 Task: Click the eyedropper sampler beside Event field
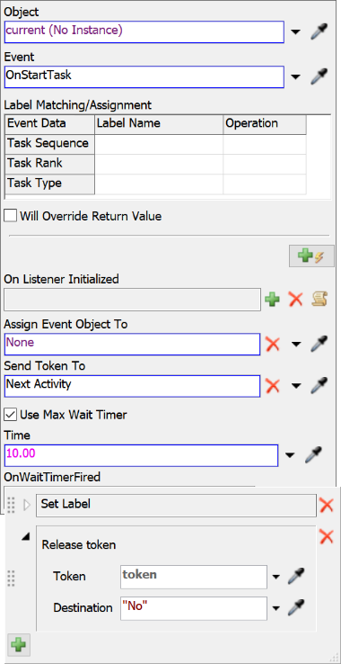tap(319, 77)
